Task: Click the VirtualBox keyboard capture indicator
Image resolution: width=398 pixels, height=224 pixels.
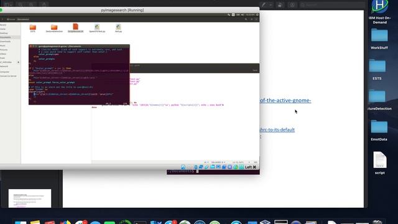Action: pos(241,167)
